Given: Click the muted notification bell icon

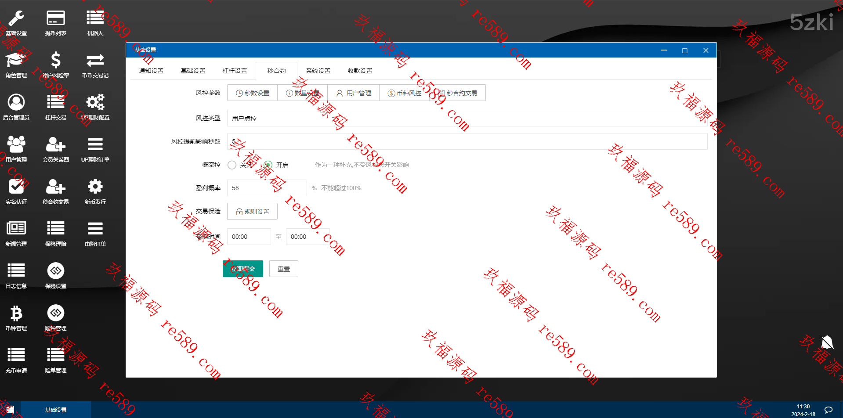Looking at the screenshot, I should [827, 342].
